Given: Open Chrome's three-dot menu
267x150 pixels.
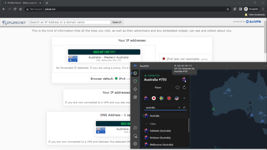Looking at the screenshot, I should 263,9.
